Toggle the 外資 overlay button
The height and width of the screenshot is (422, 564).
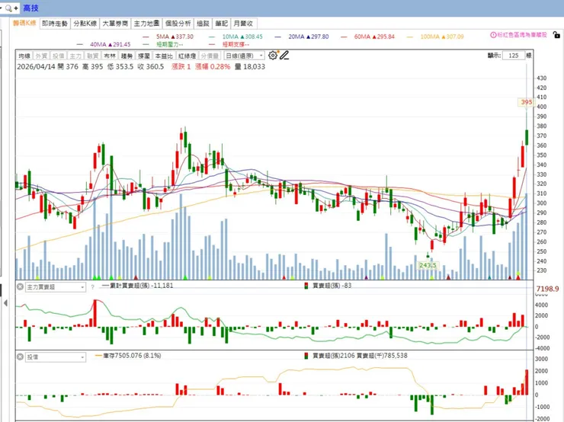pos(41,56)
